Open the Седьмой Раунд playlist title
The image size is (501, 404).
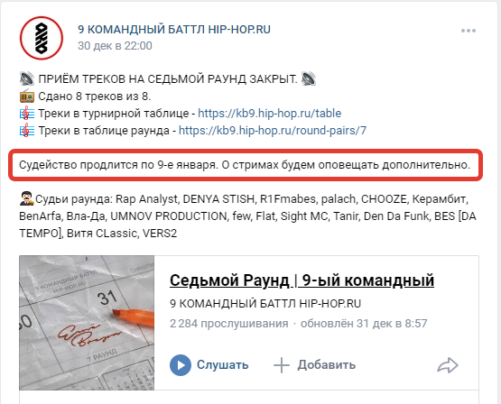click(302, 280)
